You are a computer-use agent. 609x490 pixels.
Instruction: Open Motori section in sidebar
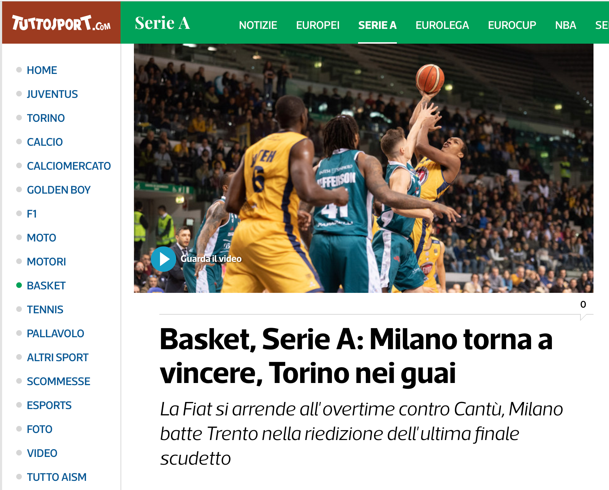[47, 262]
